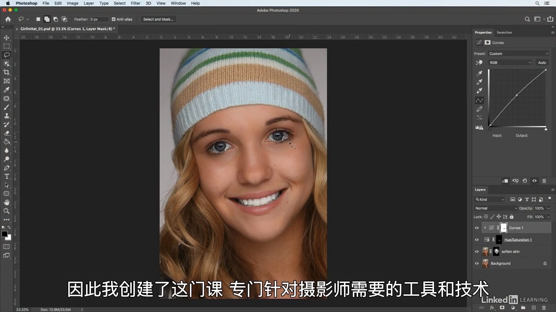Screen dimensions: 556x312
Task: Select the Path Selection tool
Action: tap(7, 185)
